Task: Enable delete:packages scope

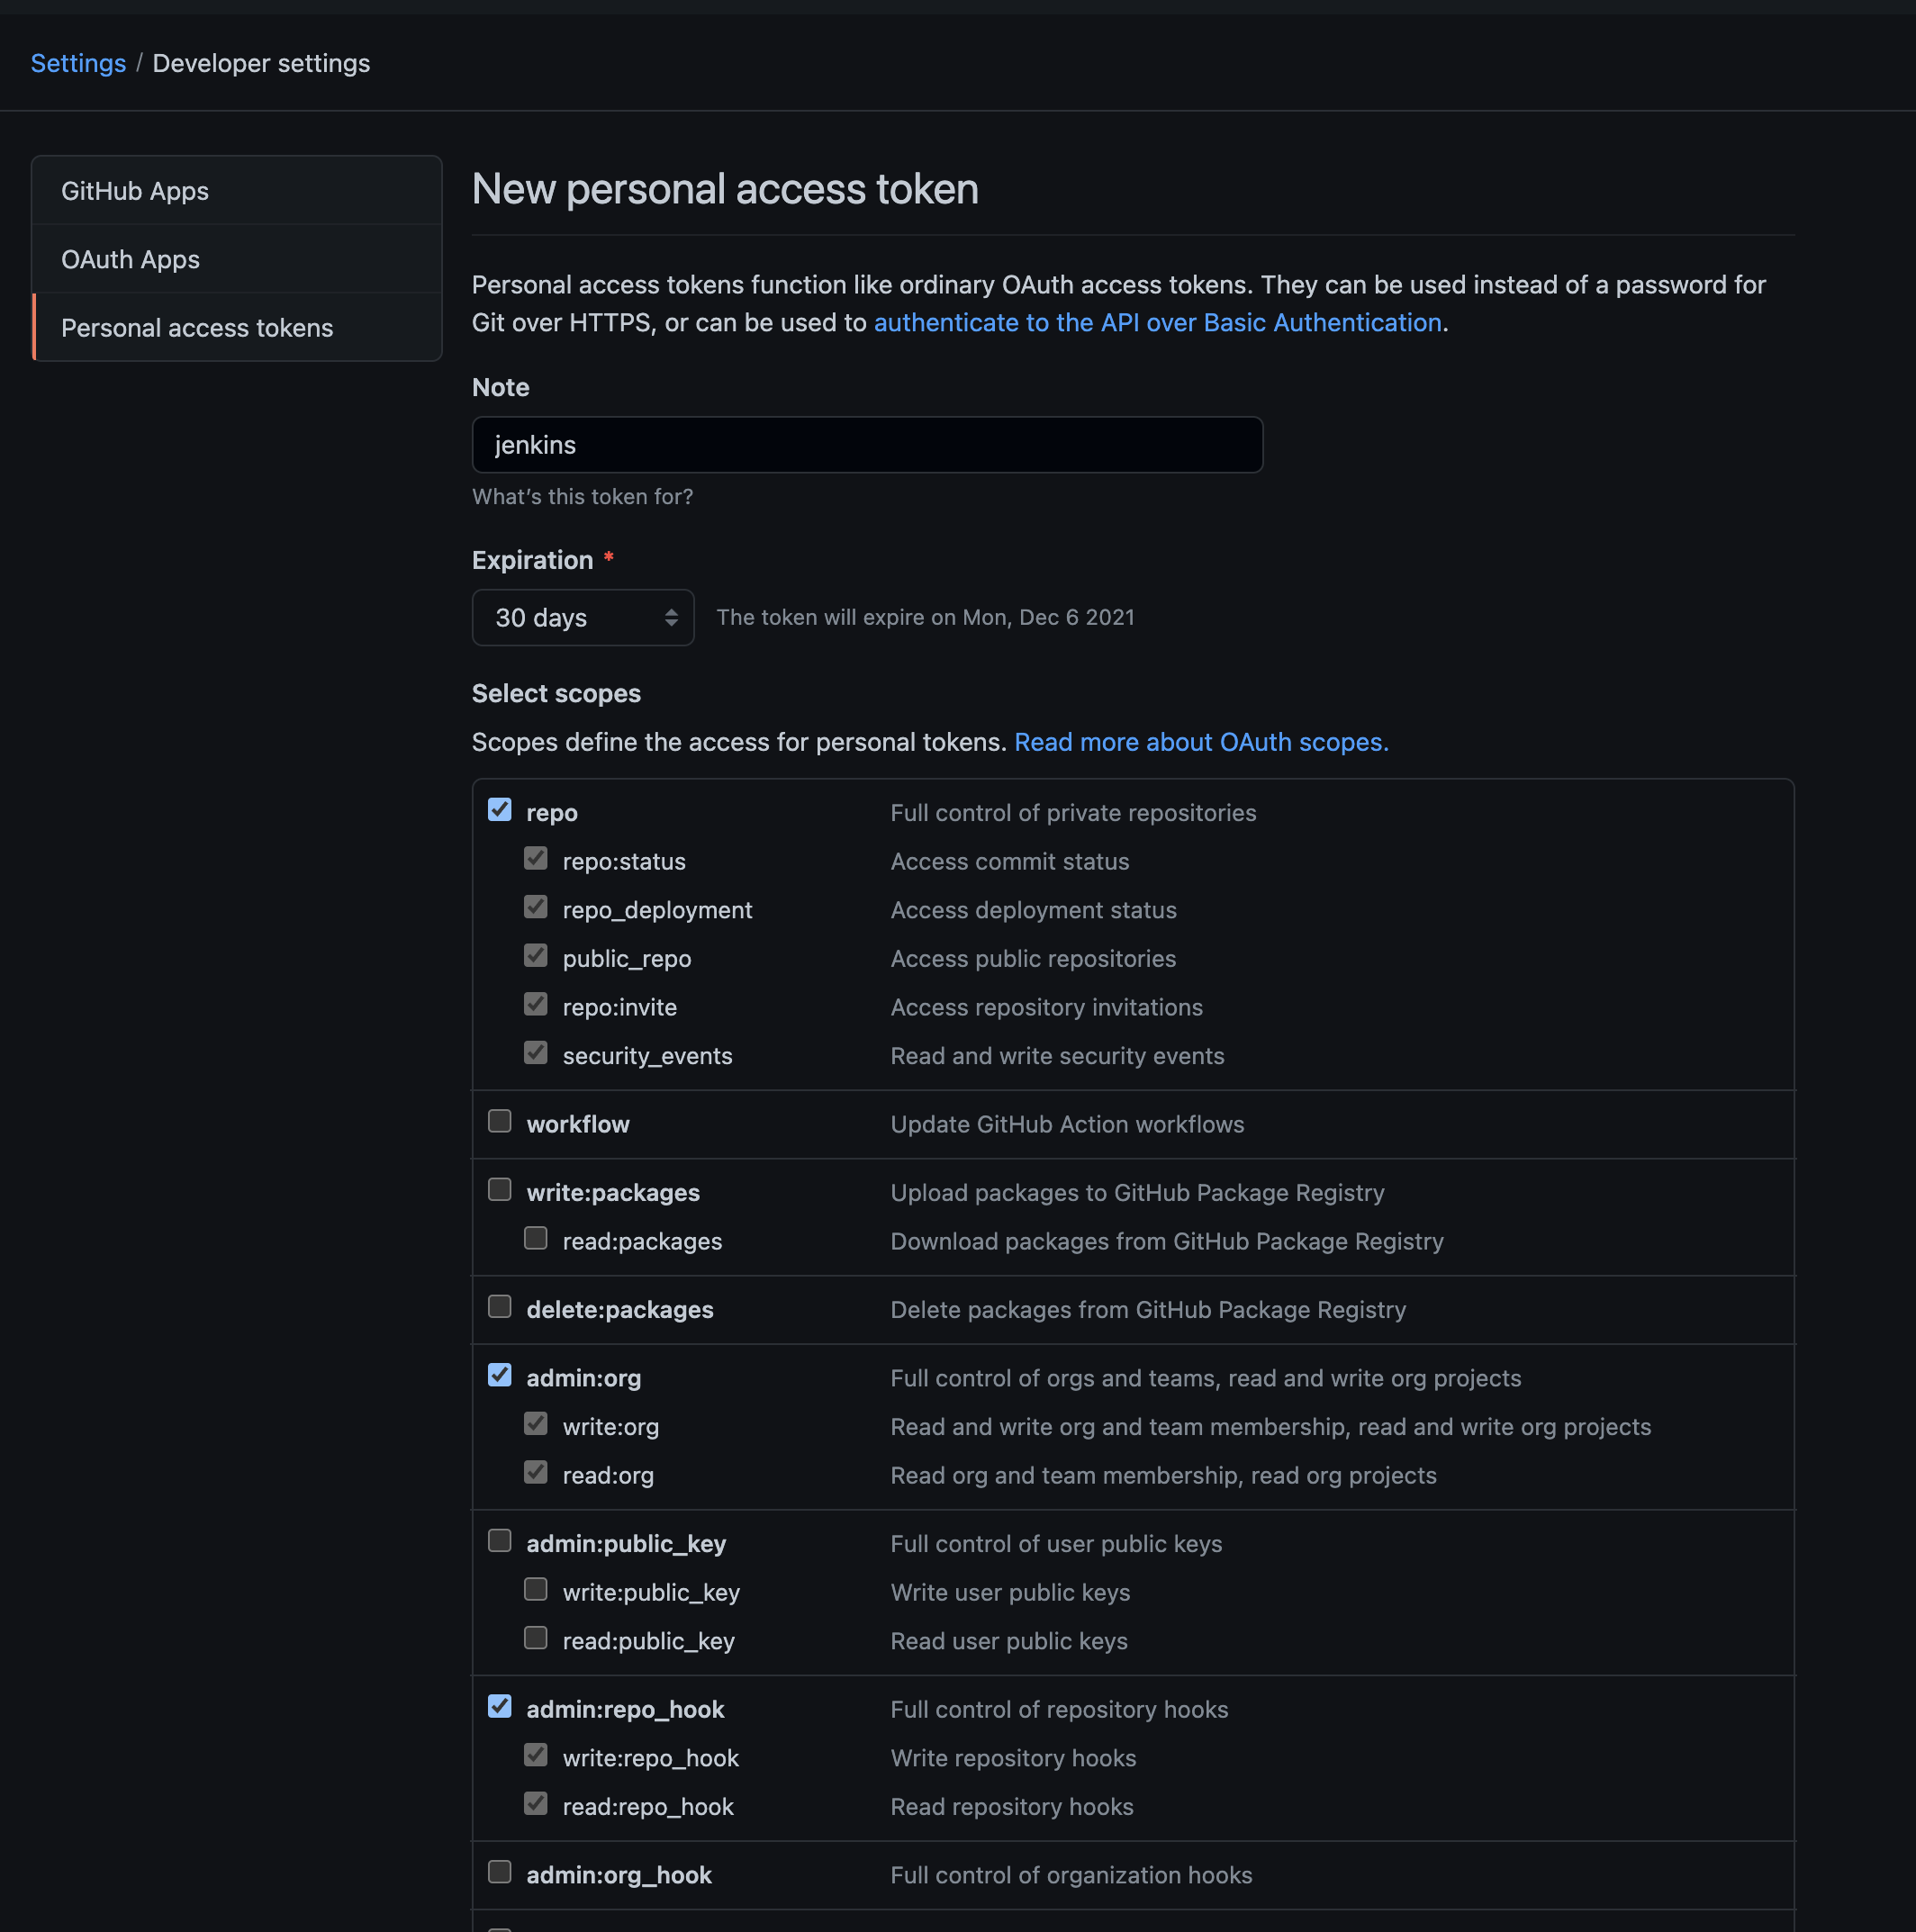Action: 499,1307
